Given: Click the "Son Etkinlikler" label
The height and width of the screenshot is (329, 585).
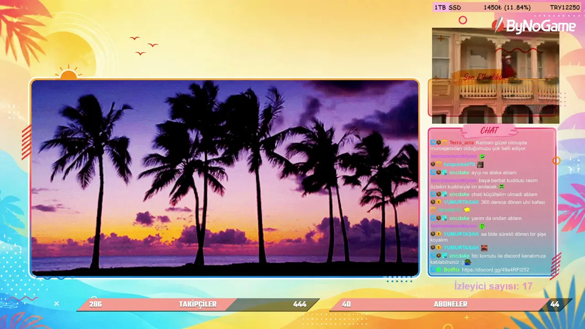Looking at the screenshot, I should pos(485,77).
